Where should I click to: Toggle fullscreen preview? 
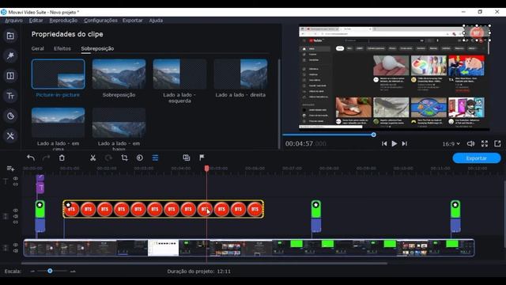[485, 143]
